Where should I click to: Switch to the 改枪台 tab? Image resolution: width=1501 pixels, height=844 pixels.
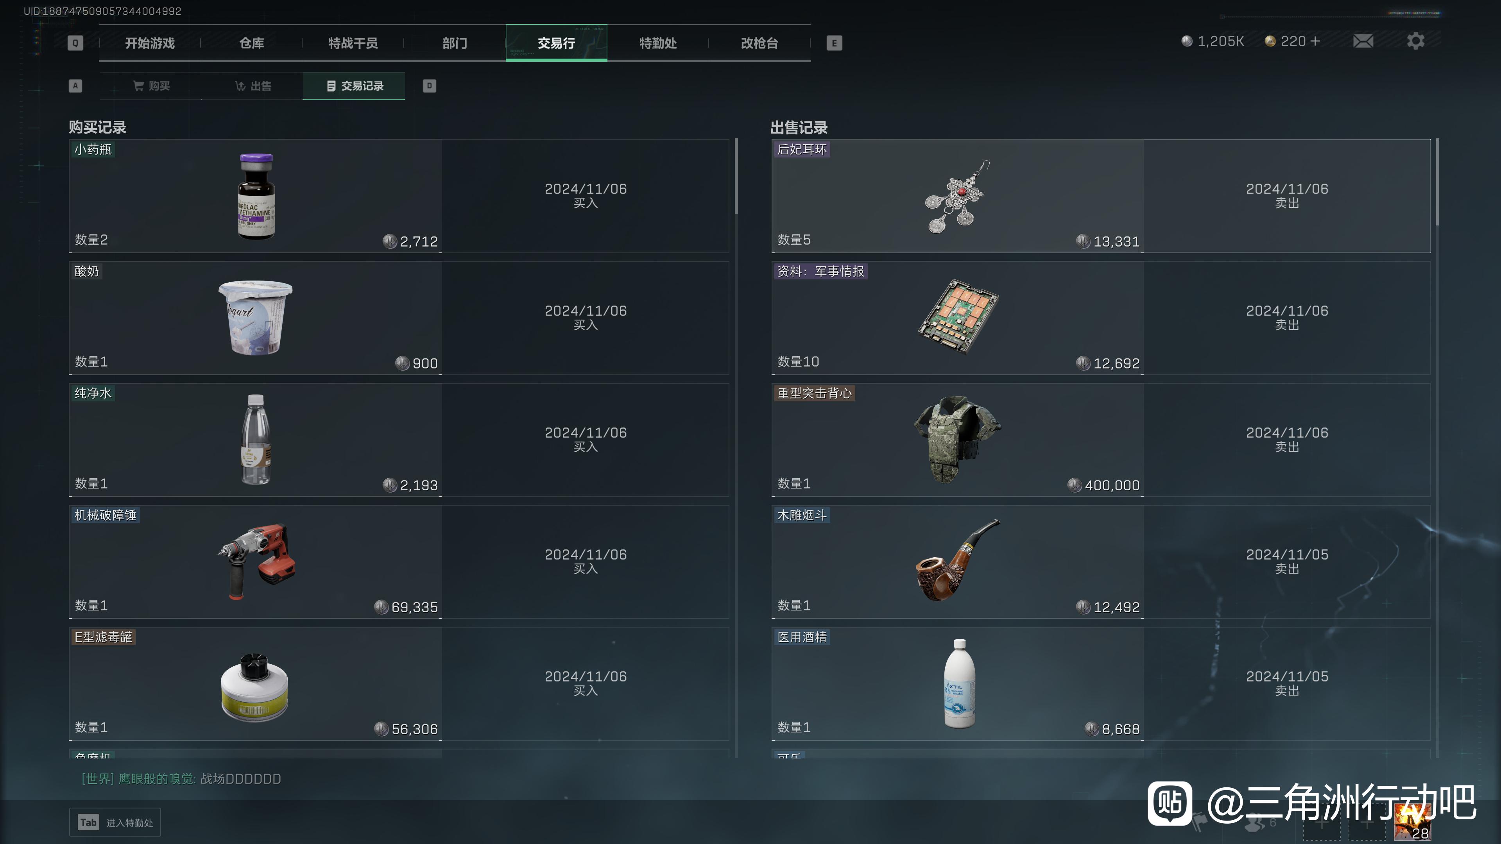click(759, 43)
